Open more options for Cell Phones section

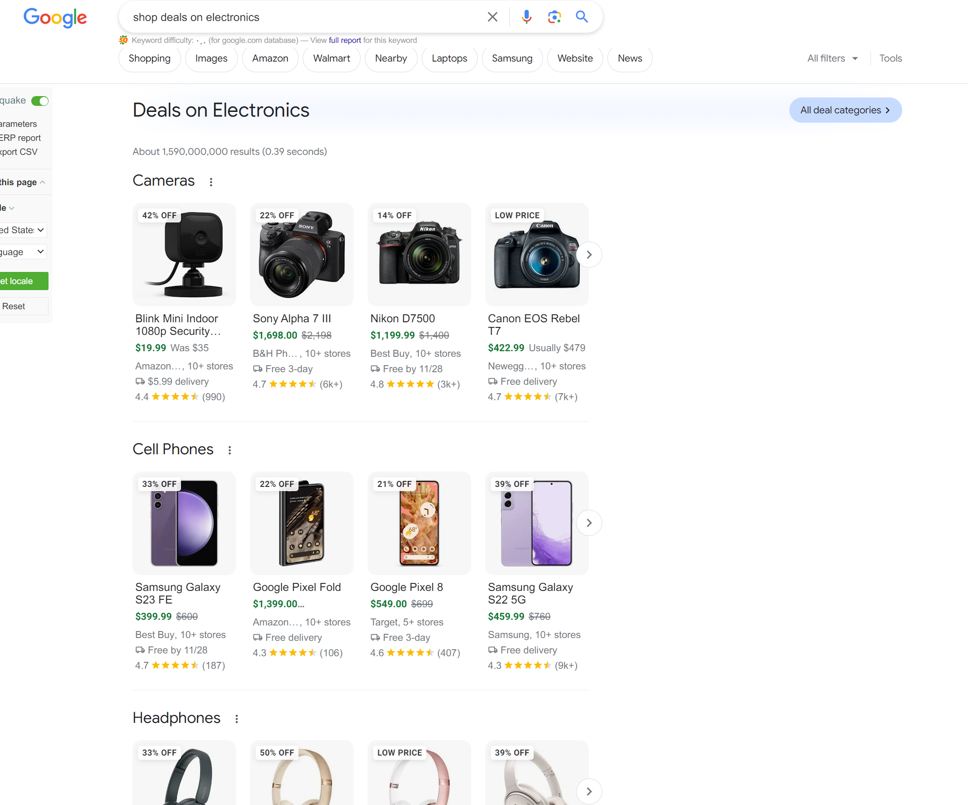[230, 450]
